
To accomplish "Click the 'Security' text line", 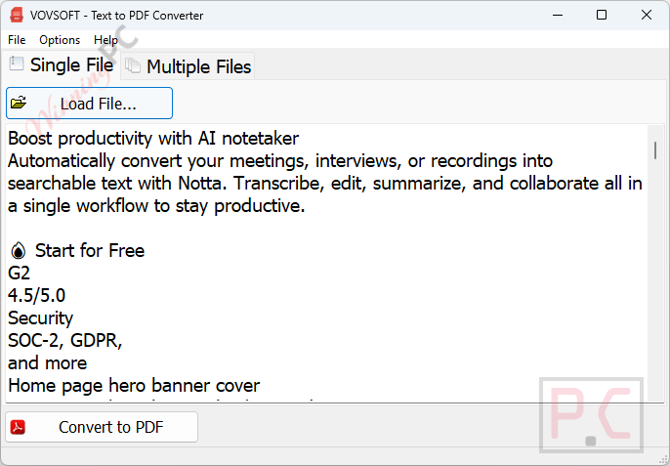I will click(x=40, y=318).
